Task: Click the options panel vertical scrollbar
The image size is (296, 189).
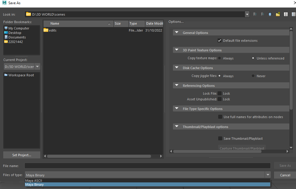Action: [x=291, y=70]
